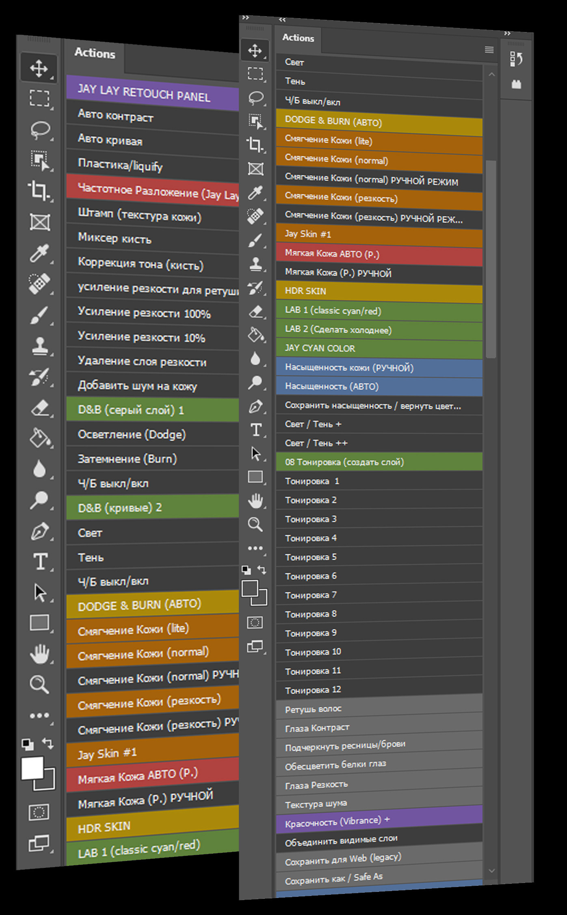Open the History panel icon in the collapsed dock
567x915 pixels.
pos(516,59)
